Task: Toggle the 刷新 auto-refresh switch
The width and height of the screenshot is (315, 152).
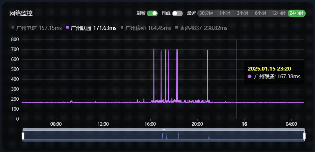Action: 152,13
